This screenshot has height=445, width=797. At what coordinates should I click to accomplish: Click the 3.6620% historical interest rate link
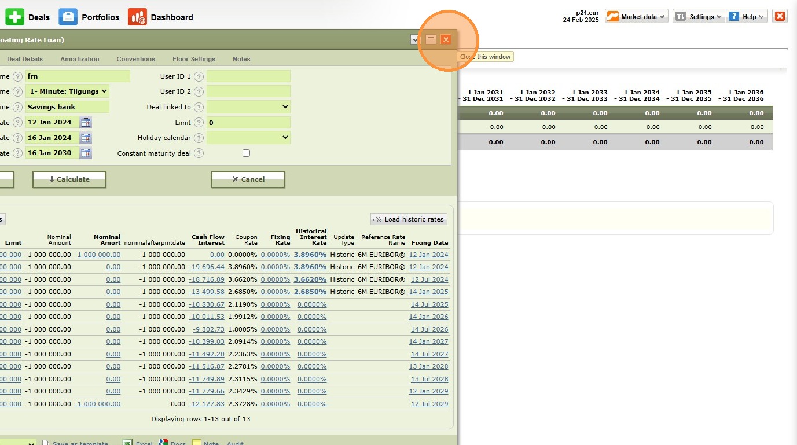(x=310, y=279)
